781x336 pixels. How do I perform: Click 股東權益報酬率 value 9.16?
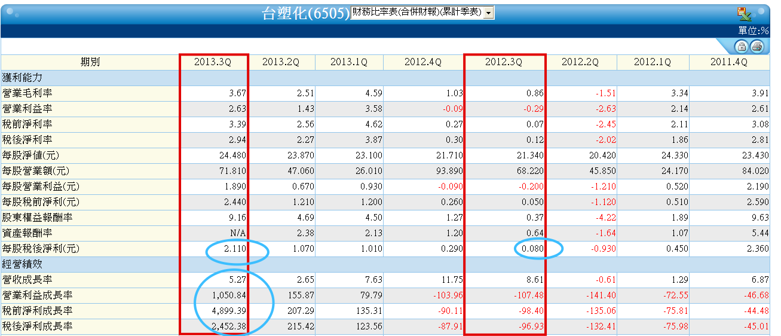[x=237, y=218]
